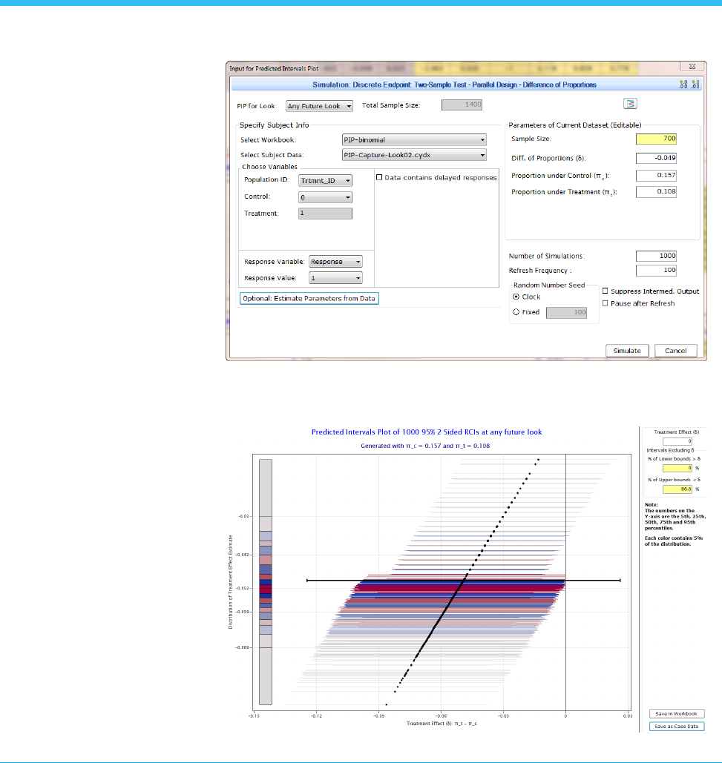Image resolution: width=722 pixels, height=763 pixels.
Task: Select Clock random number seed
Action: click(516, 297)
